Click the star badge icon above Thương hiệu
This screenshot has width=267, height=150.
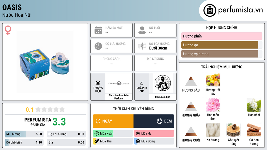coord(98,83)
